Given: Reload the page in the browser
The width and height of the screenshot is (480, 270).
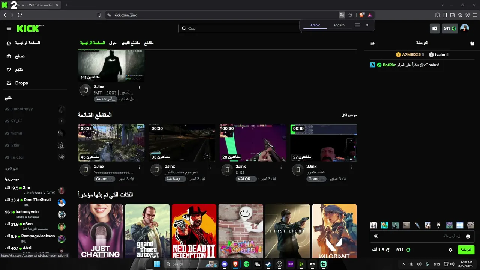Looking at the screenshot, I should [x=20, y=15].
